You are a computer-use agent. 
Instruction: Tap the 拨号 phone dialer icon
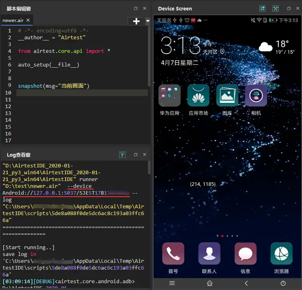[173, 254]
